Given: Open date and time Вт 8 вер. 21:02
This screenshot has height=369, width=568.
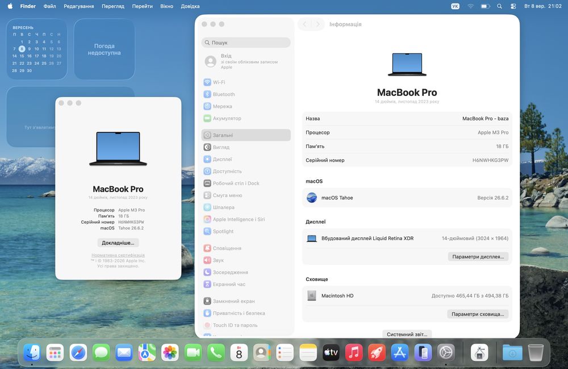Looking at the screenshot, I should pos(542,6).
